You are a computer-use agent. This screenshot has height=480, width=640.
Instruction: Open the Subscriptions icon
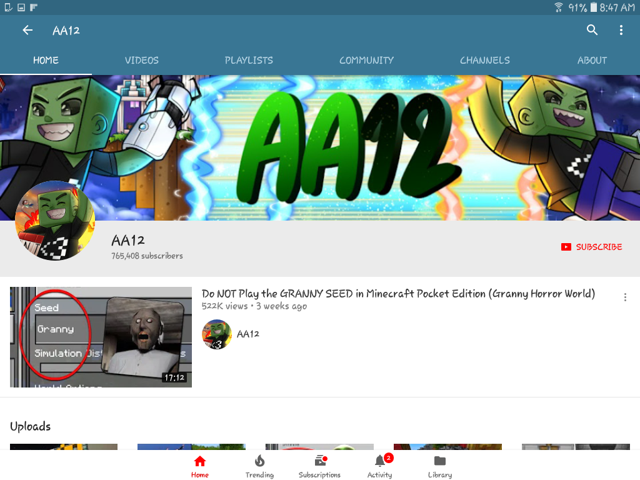point(319,466)
